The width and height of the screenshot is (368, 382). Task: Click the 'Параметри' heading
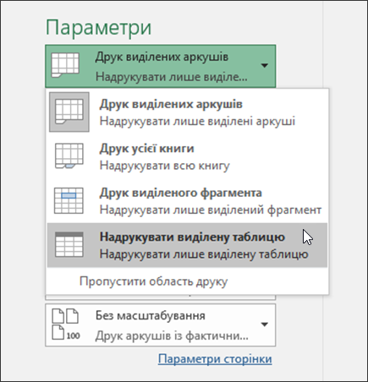98,28
